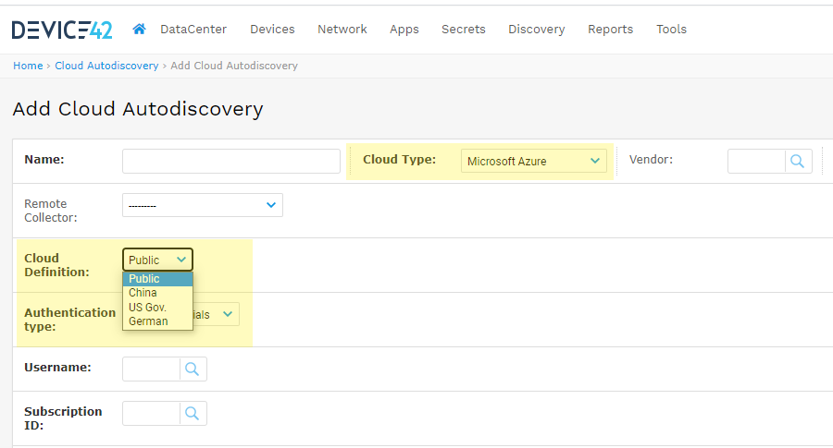Screen dimensions: 833x448
Task: Open the Subscription ID lookup magnifier icon
Action: coord(193,414)
